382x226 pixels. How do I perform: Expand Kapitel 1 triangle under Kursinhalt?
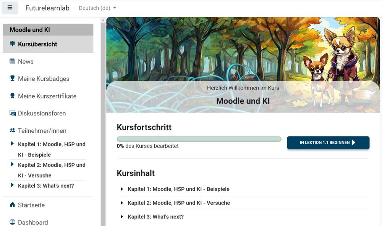122,189
